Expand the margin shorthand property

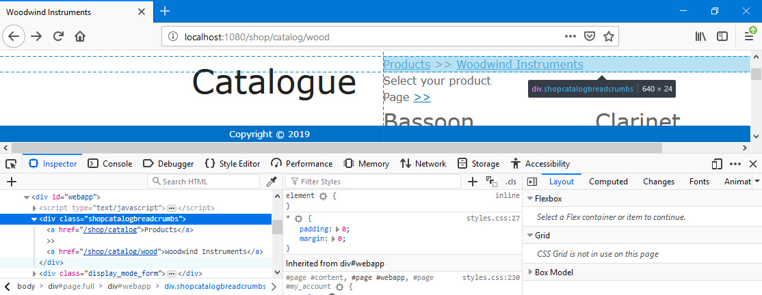(334, 239)
